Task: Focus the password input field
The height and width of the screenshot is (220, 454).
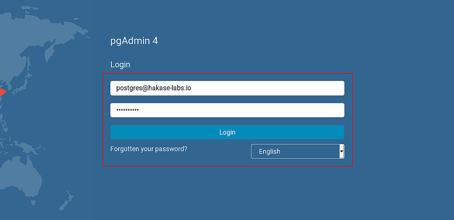Action: [227, 110]
